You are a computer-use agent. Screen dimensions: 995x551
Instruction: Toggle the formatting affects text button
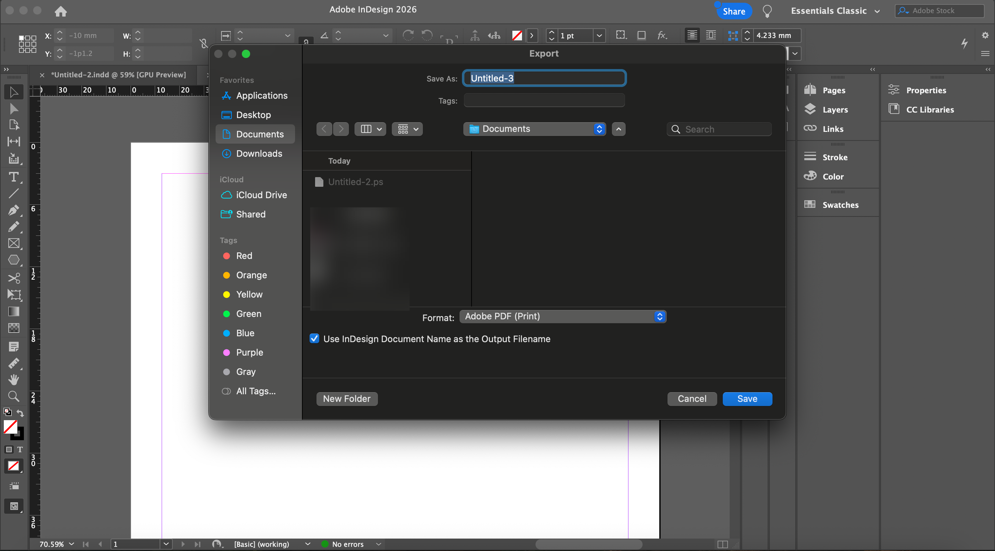[x=20, y=449]
